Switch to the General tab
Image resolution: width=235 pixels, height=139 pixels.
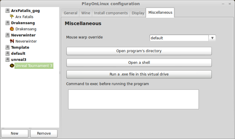(x=70, y=13)
